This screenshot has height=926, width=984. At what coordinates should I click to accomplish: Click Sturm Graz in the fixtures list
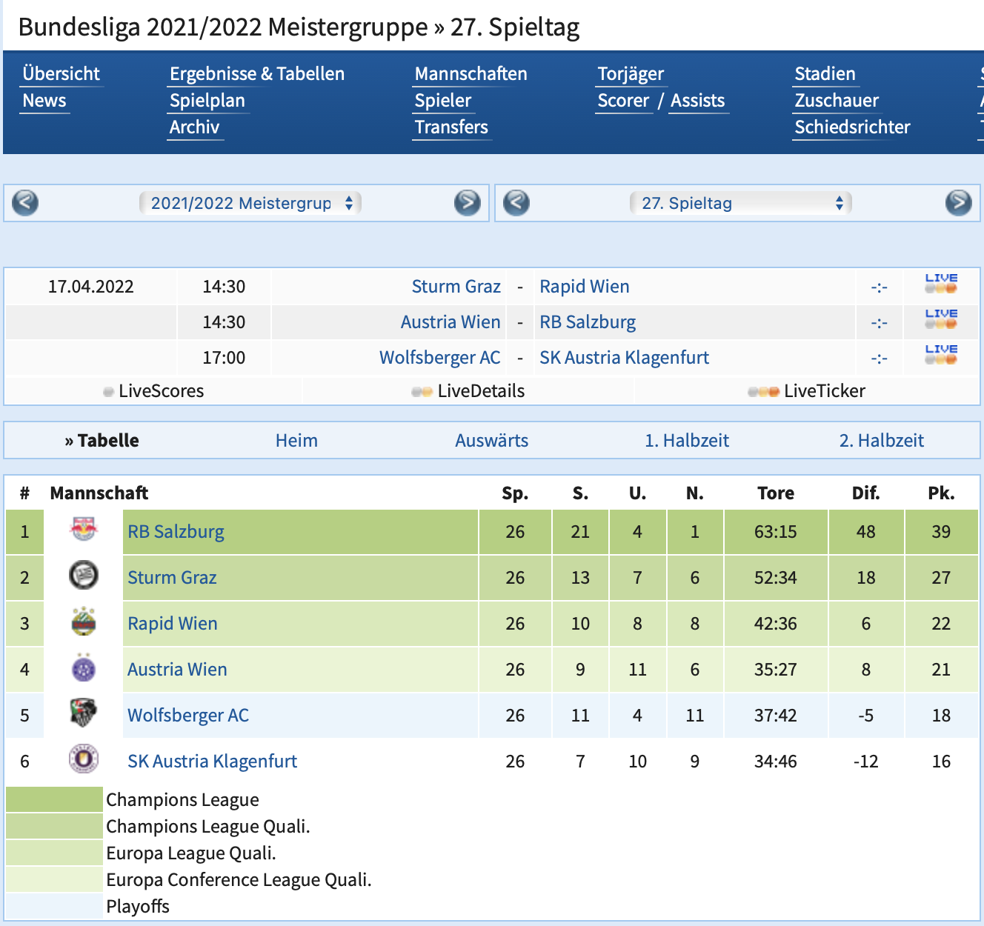click(456, 287)
